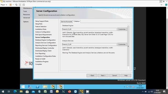Pause the virtual machine in VMware toolbar
168x94 pixels.
[x=10, y=5]
